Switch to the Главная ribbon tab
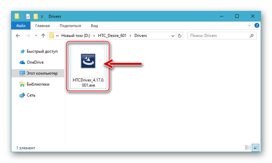The image size is (272, 163). [x=43, y=26]
